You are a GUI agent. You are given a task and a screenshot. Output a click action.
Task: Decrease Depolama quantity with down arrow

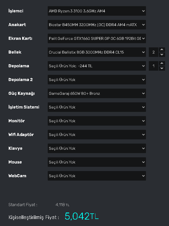point(162,68)
